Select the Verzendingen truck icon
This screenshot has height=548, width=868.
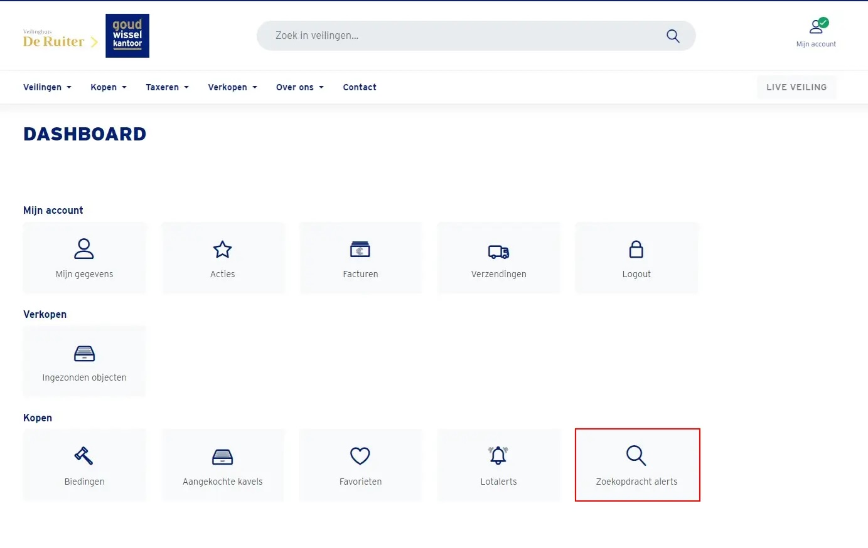coord(498,251)
